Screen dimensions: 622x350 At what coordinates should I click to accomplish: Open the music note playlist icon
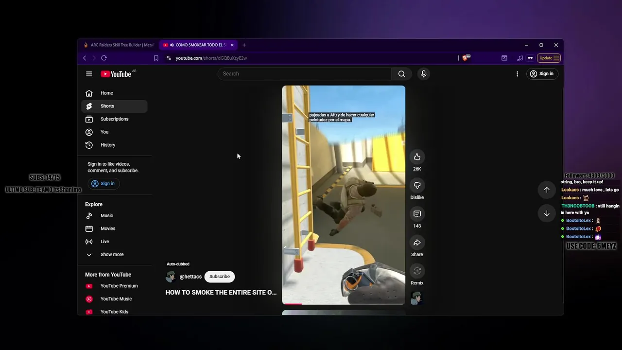coord(520,58)
